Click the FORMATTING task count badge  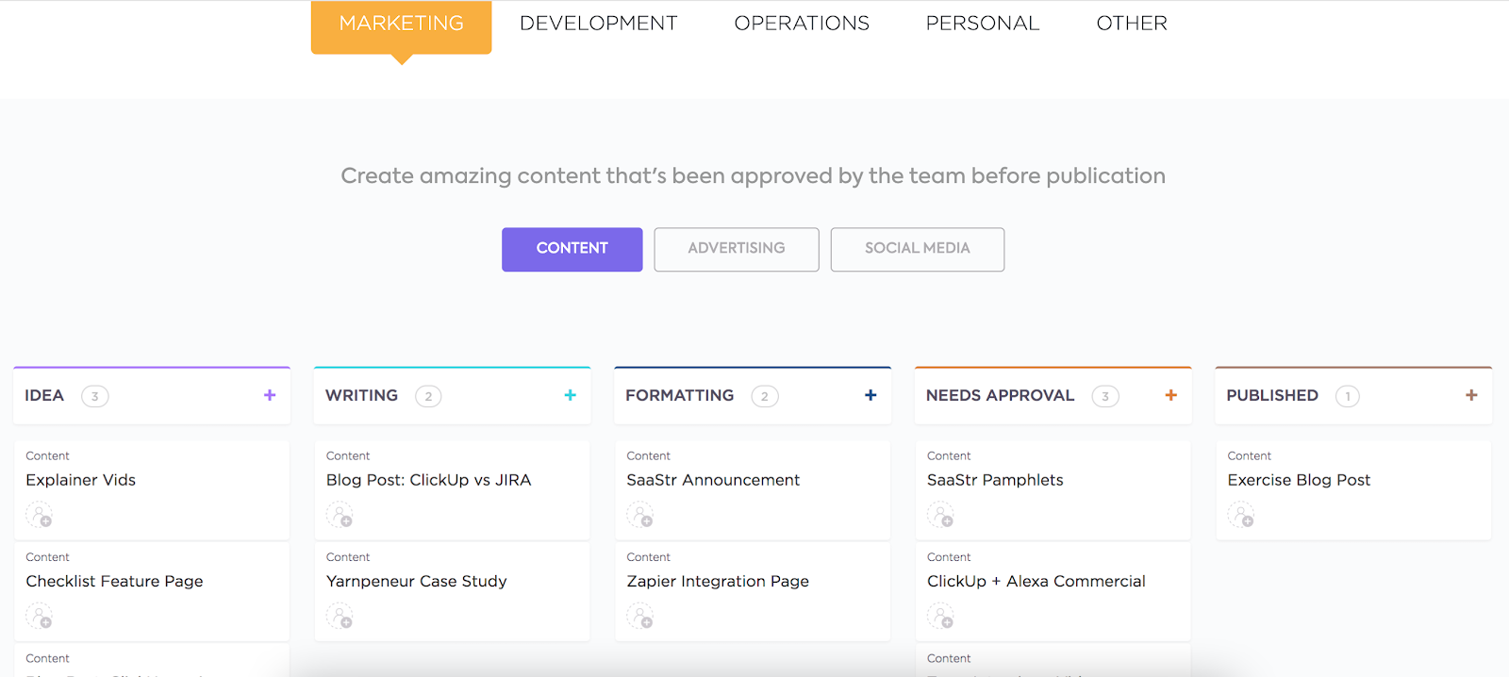(765, 396)
